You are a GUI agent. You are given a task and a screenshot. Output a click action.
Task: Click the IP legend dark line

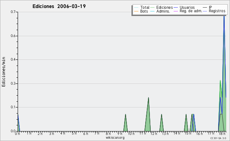205,8
